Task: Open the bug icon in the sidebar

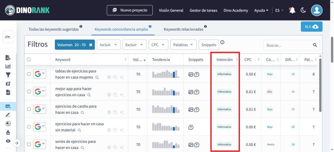Action: 8,133
